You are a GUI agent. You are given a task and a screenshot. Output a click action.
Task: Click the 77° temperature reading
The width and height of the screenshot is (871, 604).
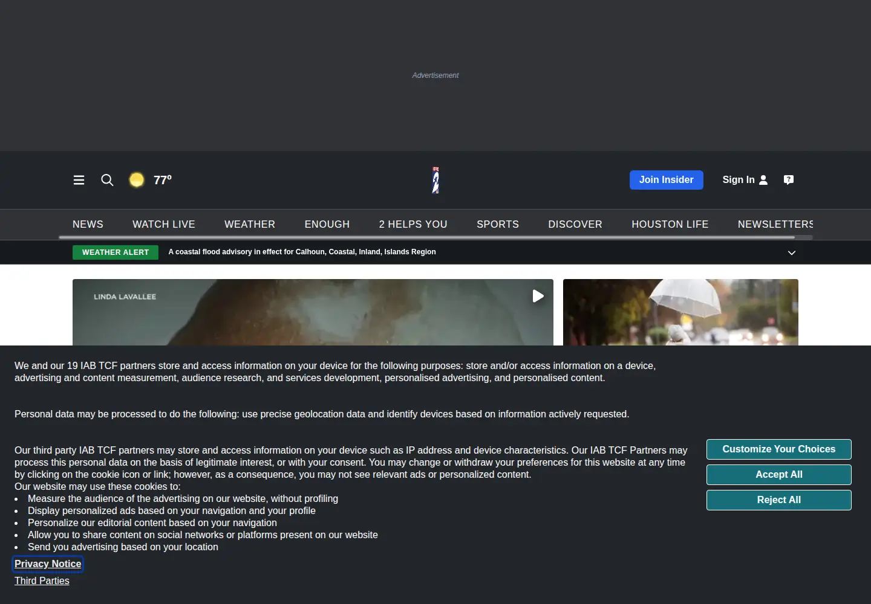pos(163,180)
